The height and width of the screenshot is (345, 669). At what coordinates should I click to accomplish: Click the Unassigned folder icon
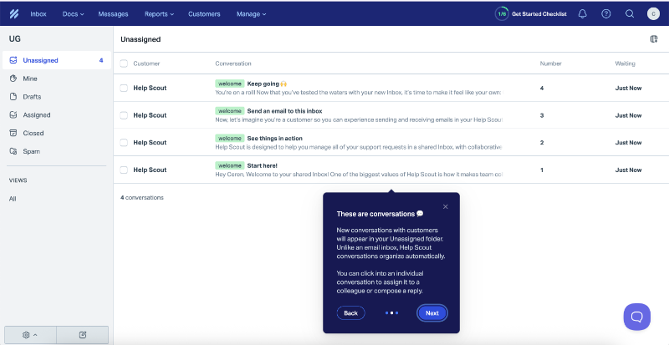click(x=13, y=60)
